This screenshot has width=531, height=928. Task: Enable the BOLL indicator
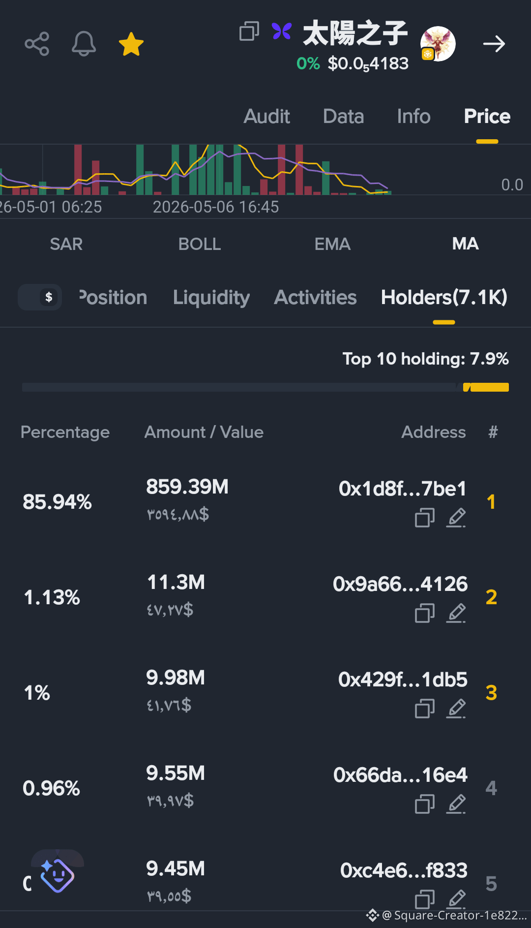(200, 244)
